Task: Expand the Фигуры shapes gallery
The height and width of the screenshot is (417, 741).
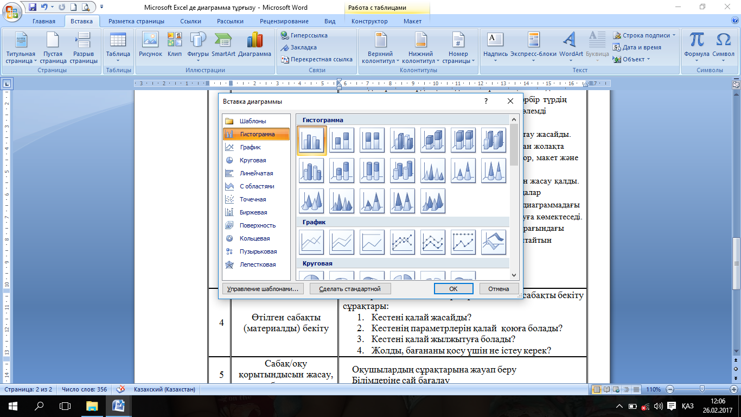Action: (x=198, y=48)
